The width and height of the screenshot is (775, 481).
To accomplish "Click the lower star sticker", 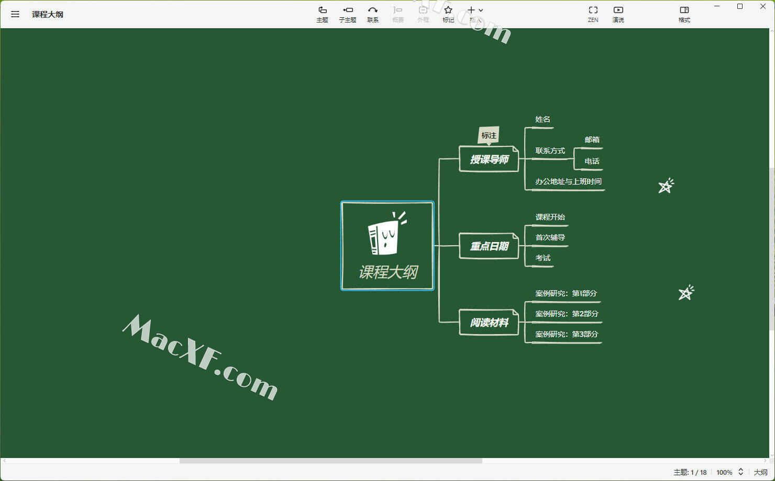I will (x=686, y=293).
